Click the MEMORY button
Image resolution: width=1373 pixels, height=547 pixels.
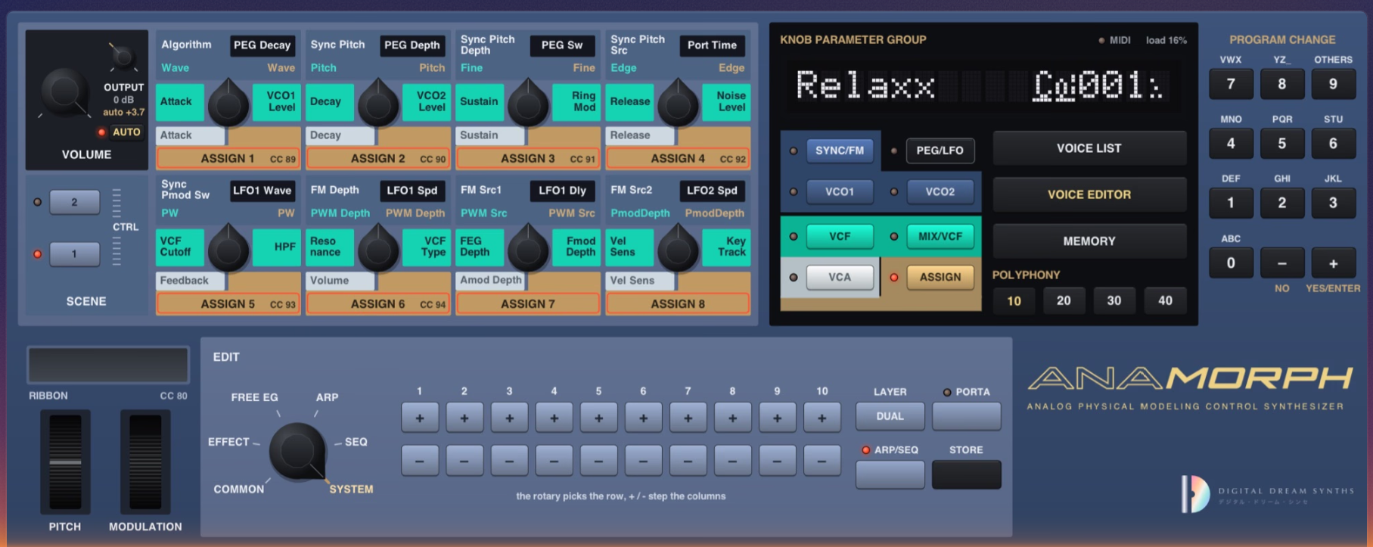[1089, 241]
